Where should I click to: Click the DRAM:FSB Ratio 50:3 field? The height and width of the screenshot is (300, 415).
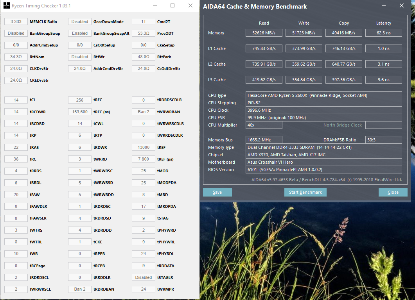point(383,140)
